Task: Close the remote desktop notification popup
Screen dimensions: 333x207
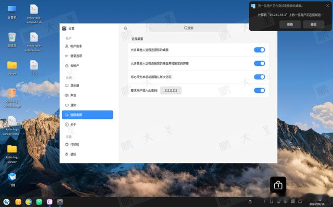Action: [x=327, y=6]
